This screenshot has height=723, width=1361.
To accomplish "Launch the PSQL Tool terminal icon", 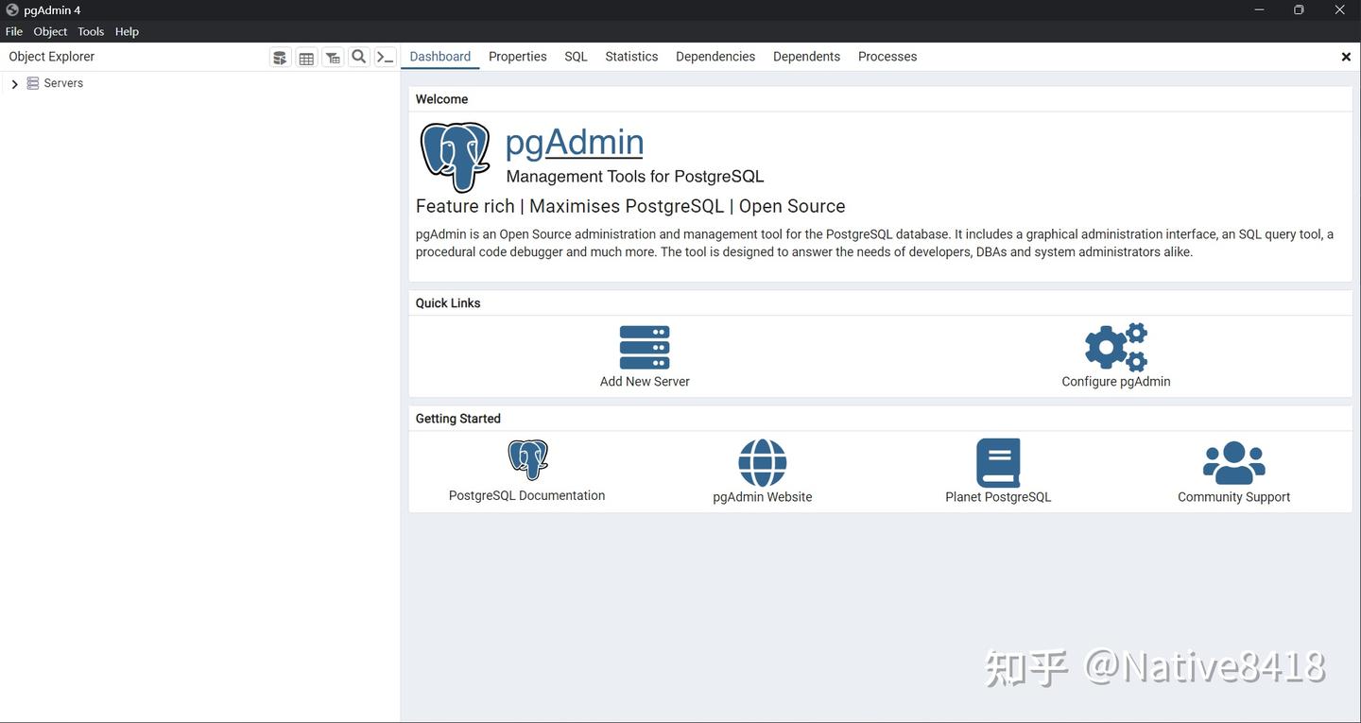I will [385, 57].
